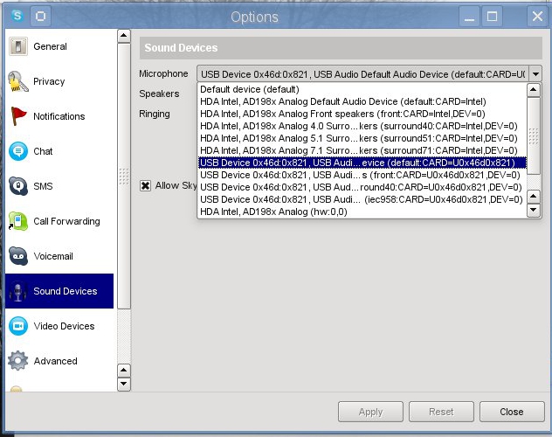The image size is (552, 437).
Task: Switch to Call Forwarding settings
Action: pyautogui.click(x=66, y=221)
